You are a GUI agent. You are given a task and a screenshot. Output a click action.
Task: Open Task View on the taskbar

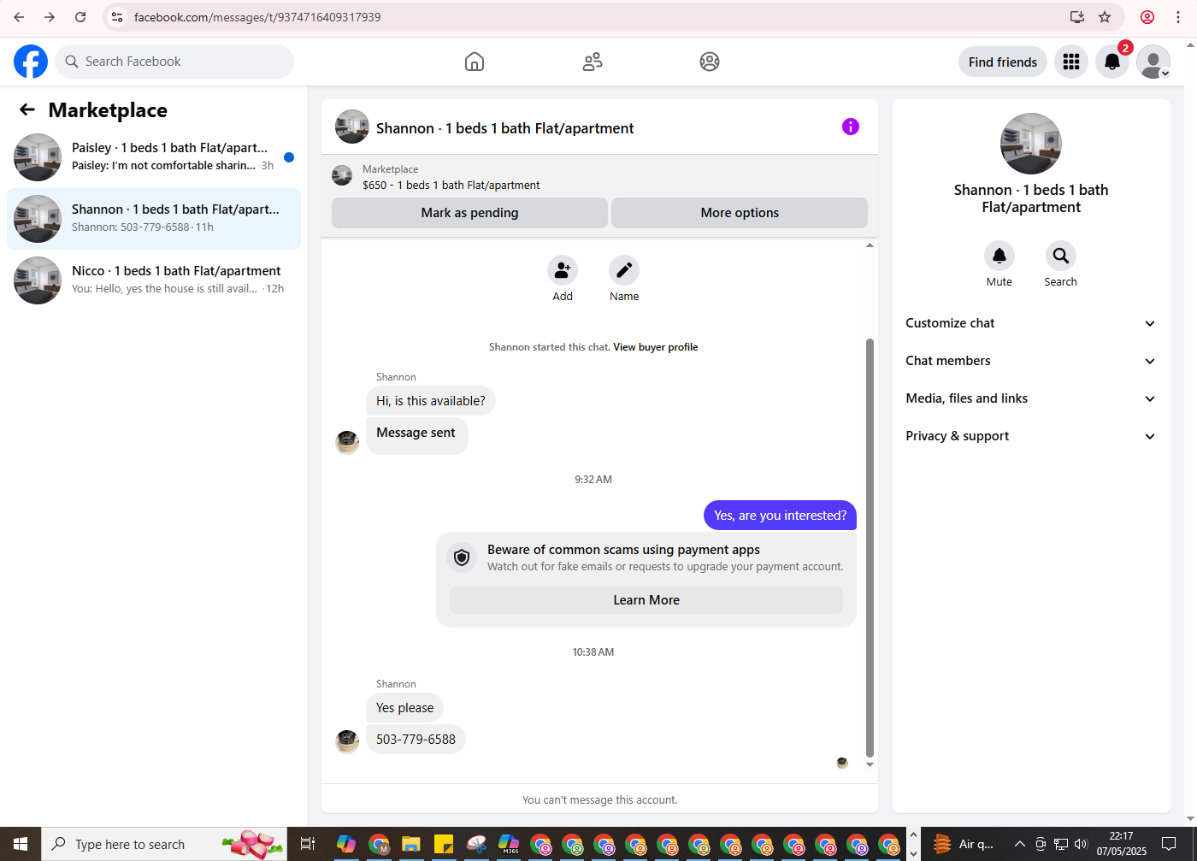308,844
